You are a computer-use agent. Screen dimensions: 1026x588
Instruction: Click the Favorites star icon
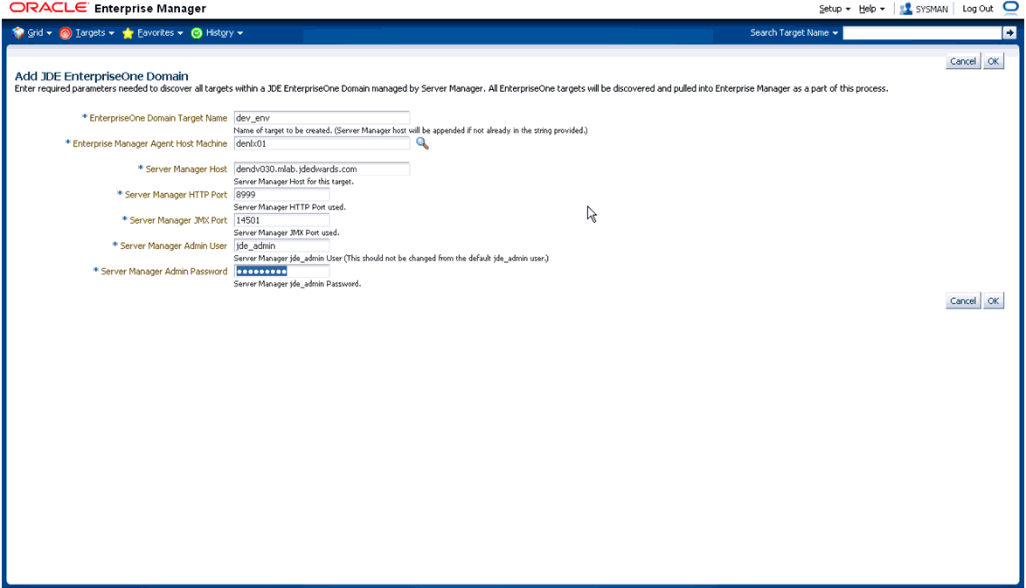pos(128,33)
